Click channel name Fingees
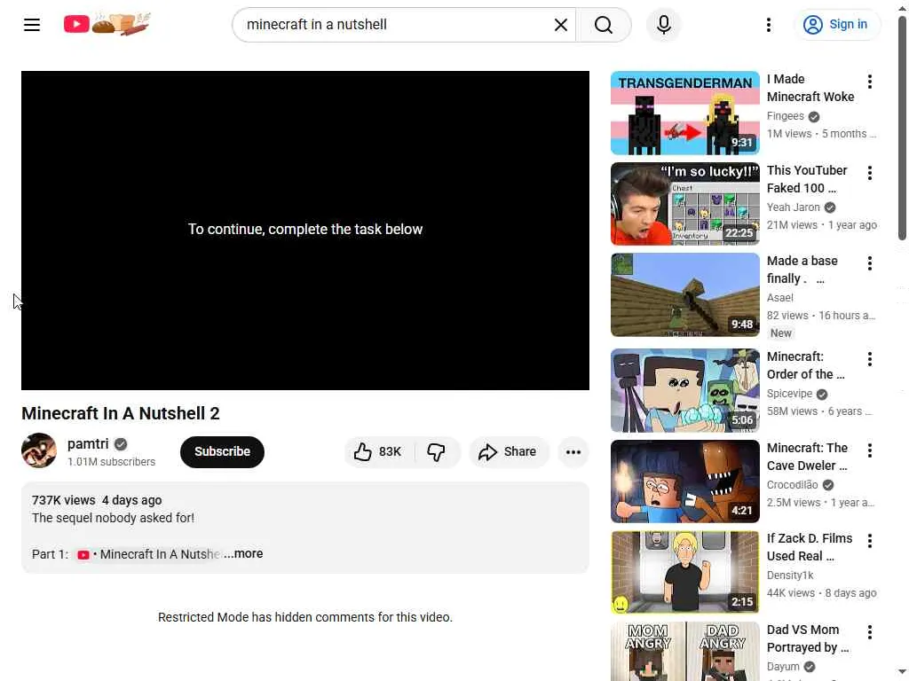Image resolution: width=909 pixels, height=681 pixels. tap(786, 116)
